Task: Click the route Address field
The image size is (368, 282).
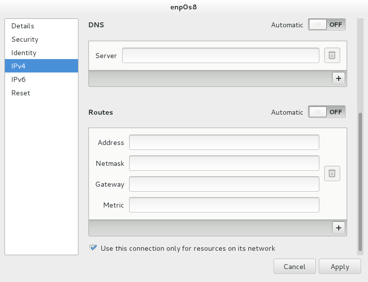Action: [x=224, y=142]
